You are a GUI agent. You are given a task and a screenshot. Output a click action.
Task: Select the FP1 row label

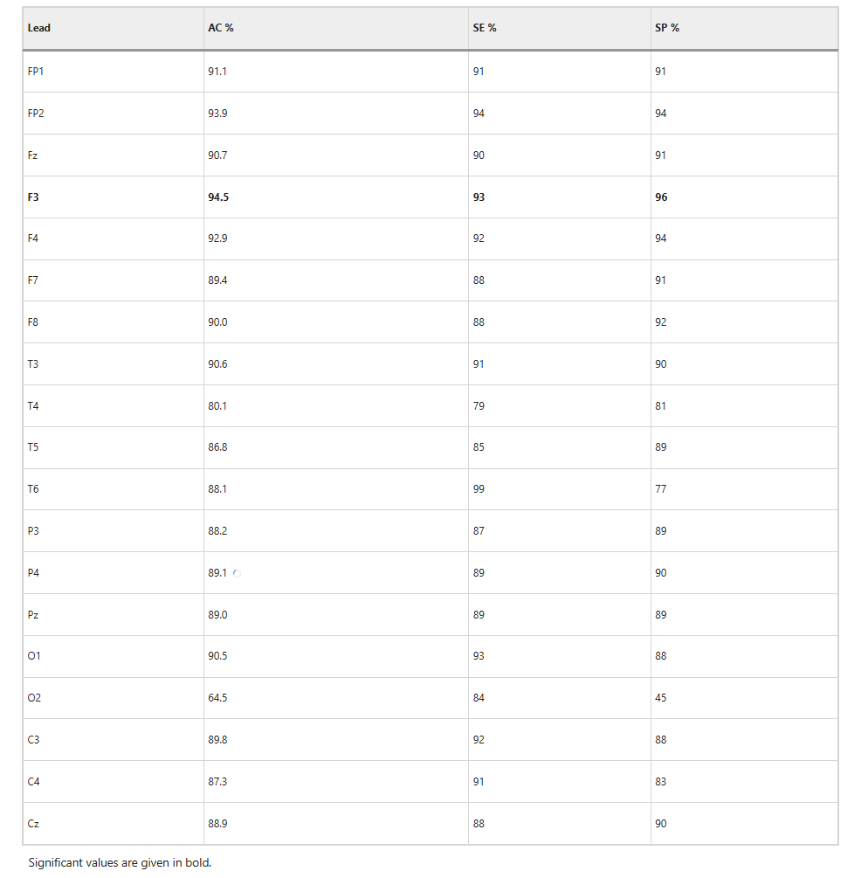click(35, 72)
